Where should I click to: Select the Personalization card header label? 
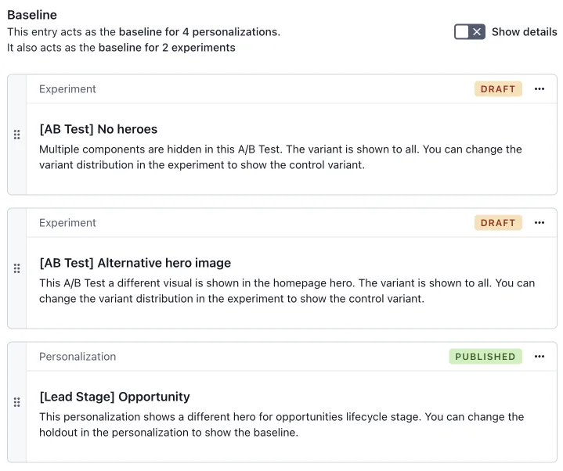(78, 357)
